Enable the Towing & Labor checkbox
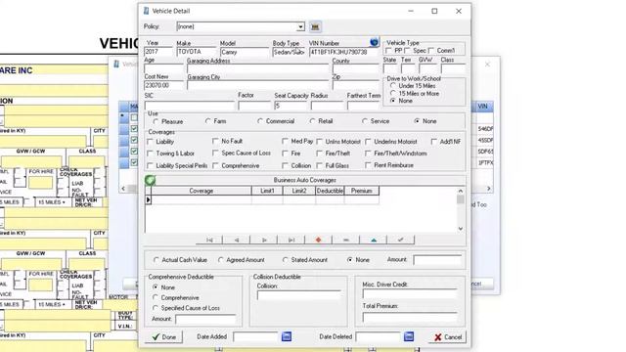This screenshot has width=626, height=352. coord(150,154)
